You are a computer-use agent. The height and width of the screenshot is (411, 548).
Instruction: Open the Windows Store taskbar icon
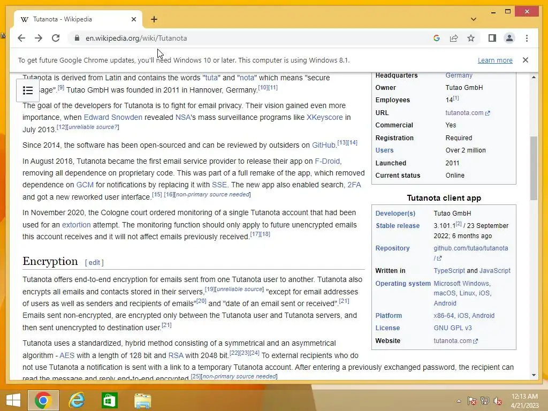click(109, 400)
